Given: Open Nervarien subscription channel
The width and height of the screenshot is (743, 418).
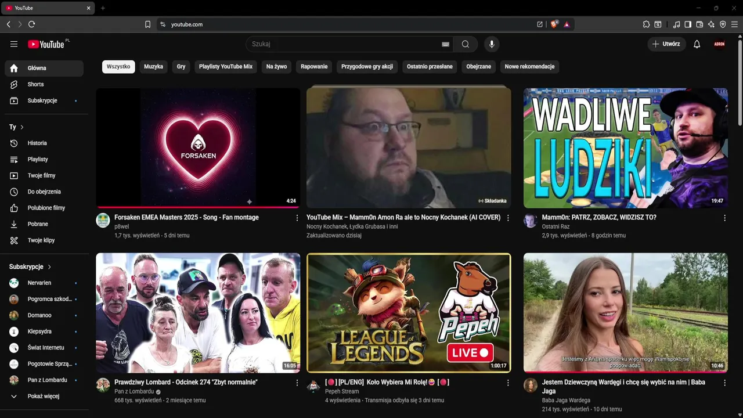Looking at the screenshot, I should click(x=44, y=283).
